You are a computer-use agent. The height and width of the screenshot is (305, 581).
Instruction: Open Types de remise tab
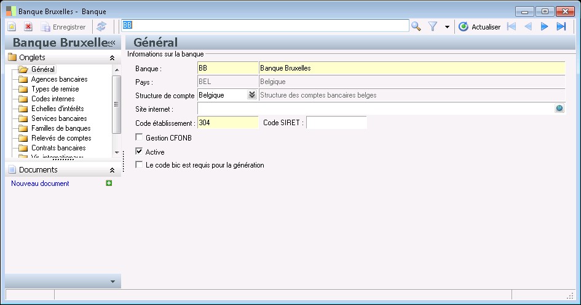tap(55, 89)
